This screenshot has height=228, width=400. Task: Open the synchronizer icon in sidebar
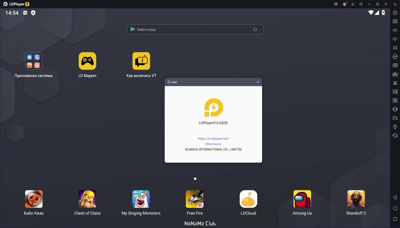[x=395, y=100]
